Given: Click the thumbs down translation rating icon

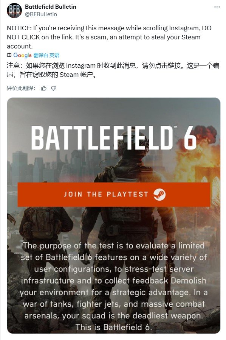Looking at the screenshot, I should click(x=54, y=88).
